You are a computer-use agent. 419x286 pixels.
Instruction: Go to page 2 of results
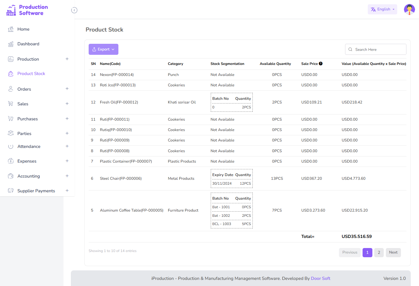(379, 252)
